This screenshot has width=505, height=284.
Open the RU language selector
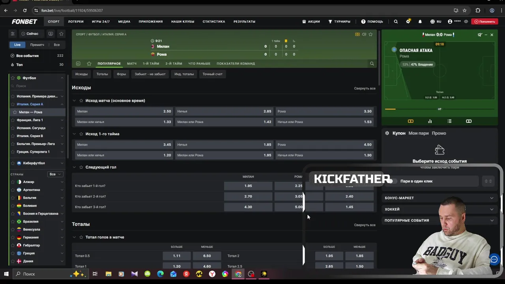(x=436, y=22)
